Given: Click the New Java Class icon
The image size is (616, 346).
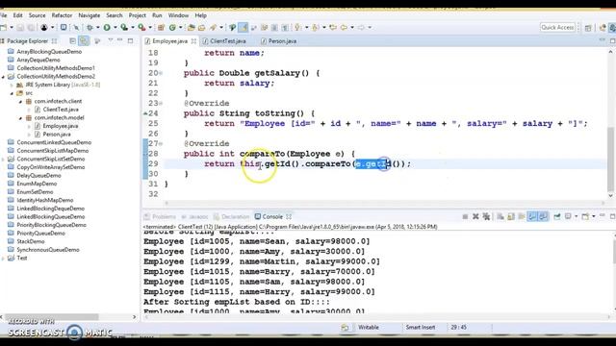Looking at the screenshot, I should click(172, 28).
